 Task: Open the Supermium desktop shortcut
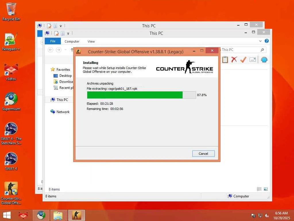point(11,102)
